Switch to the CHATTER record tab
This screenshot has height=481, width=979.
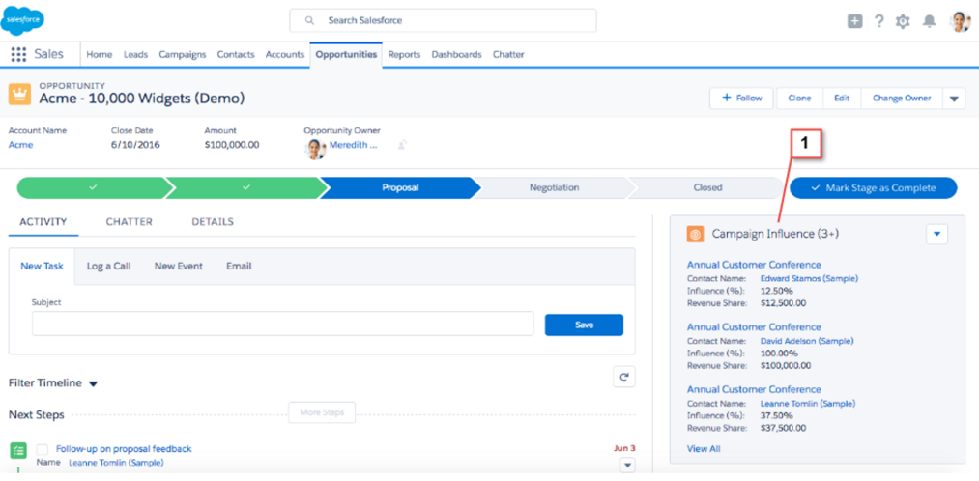tap(130, 222)
